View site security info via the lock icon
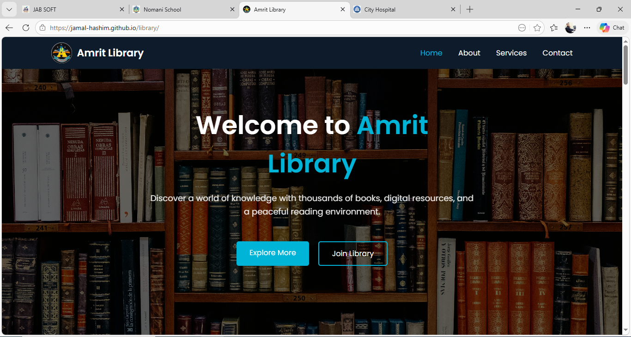Screen dimensions: 631x337 (42, 27)
